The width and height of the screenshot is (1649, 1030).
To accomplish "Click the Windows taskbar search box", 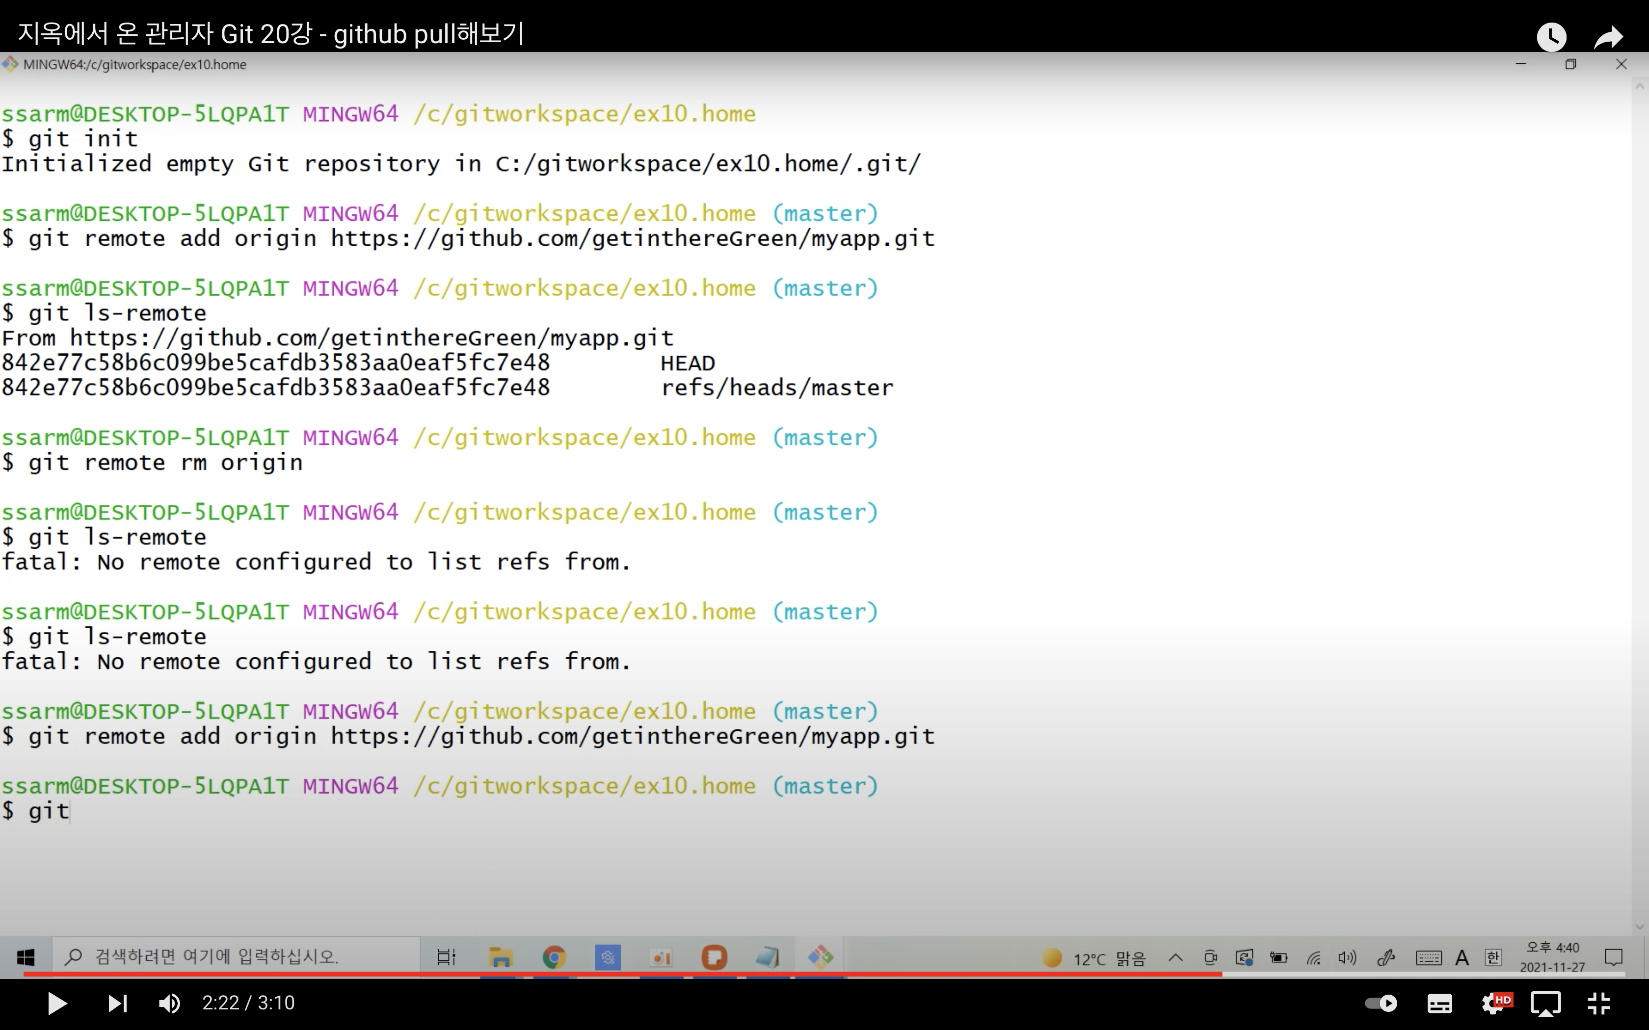I will pos(236,956).
